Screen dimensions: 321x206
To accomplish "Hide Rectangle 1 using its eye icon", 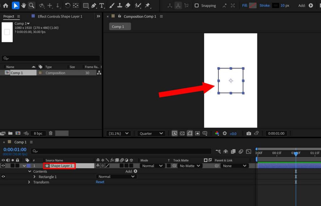I will [3, 177].
